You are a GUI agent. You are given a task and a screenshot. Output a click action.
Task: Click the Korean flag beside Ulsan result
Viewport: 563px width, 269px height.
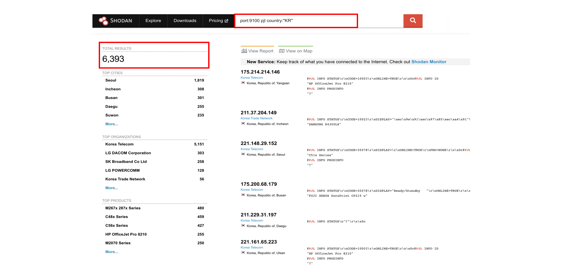(x=243, y=253)
